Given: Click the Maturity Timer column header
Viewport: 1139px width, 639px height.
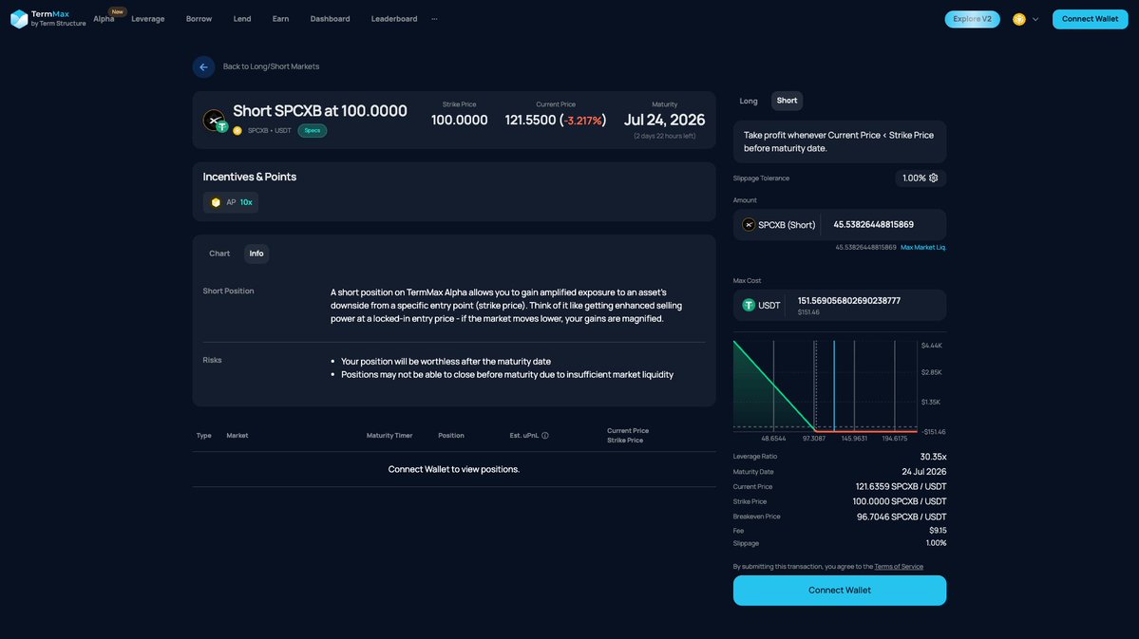Looking at the screenshot, I should [x=389, y=436].
